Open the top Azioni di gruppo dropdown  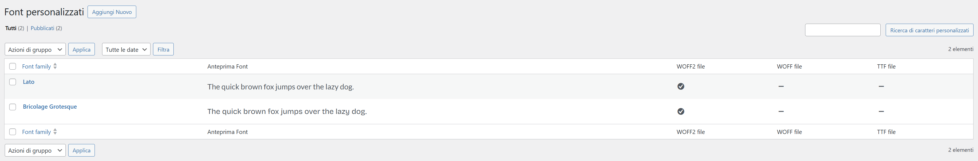[35, 50]
